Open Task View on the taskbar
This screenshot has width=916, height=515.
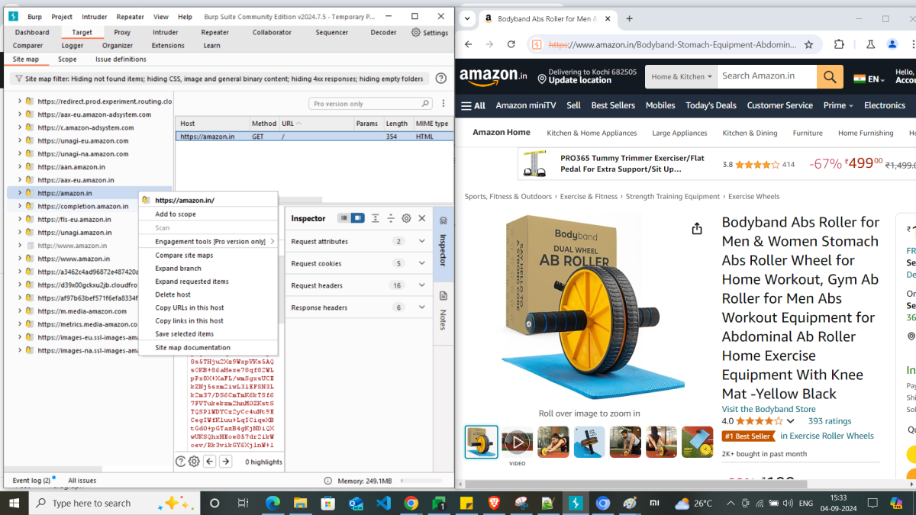pyautogui.click(x=243, y=504)
